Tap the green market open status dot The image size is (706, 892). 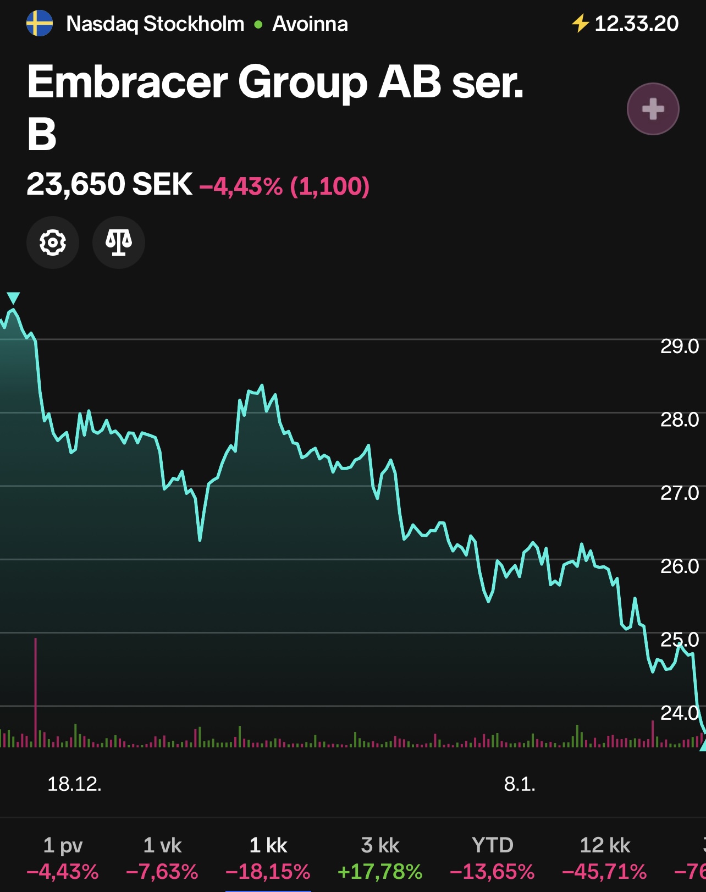click(x=258, y=25)
